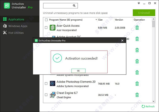Click the 38.53 MB size value
This screenshot has height=112, width=159.
103,95
